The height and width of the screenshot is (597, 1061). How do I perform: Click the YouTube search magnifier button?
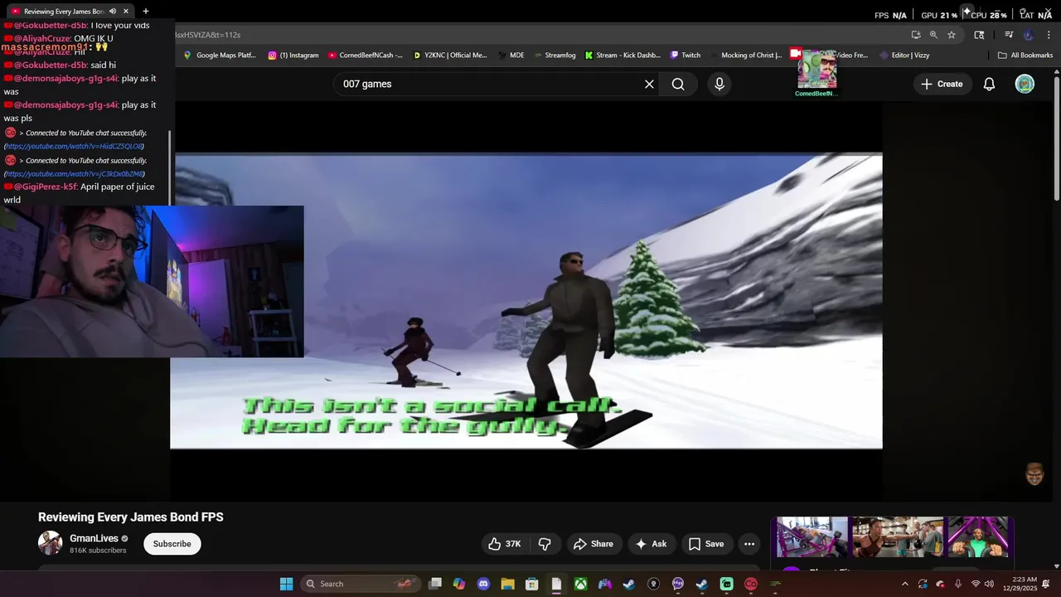coord(678,84)
